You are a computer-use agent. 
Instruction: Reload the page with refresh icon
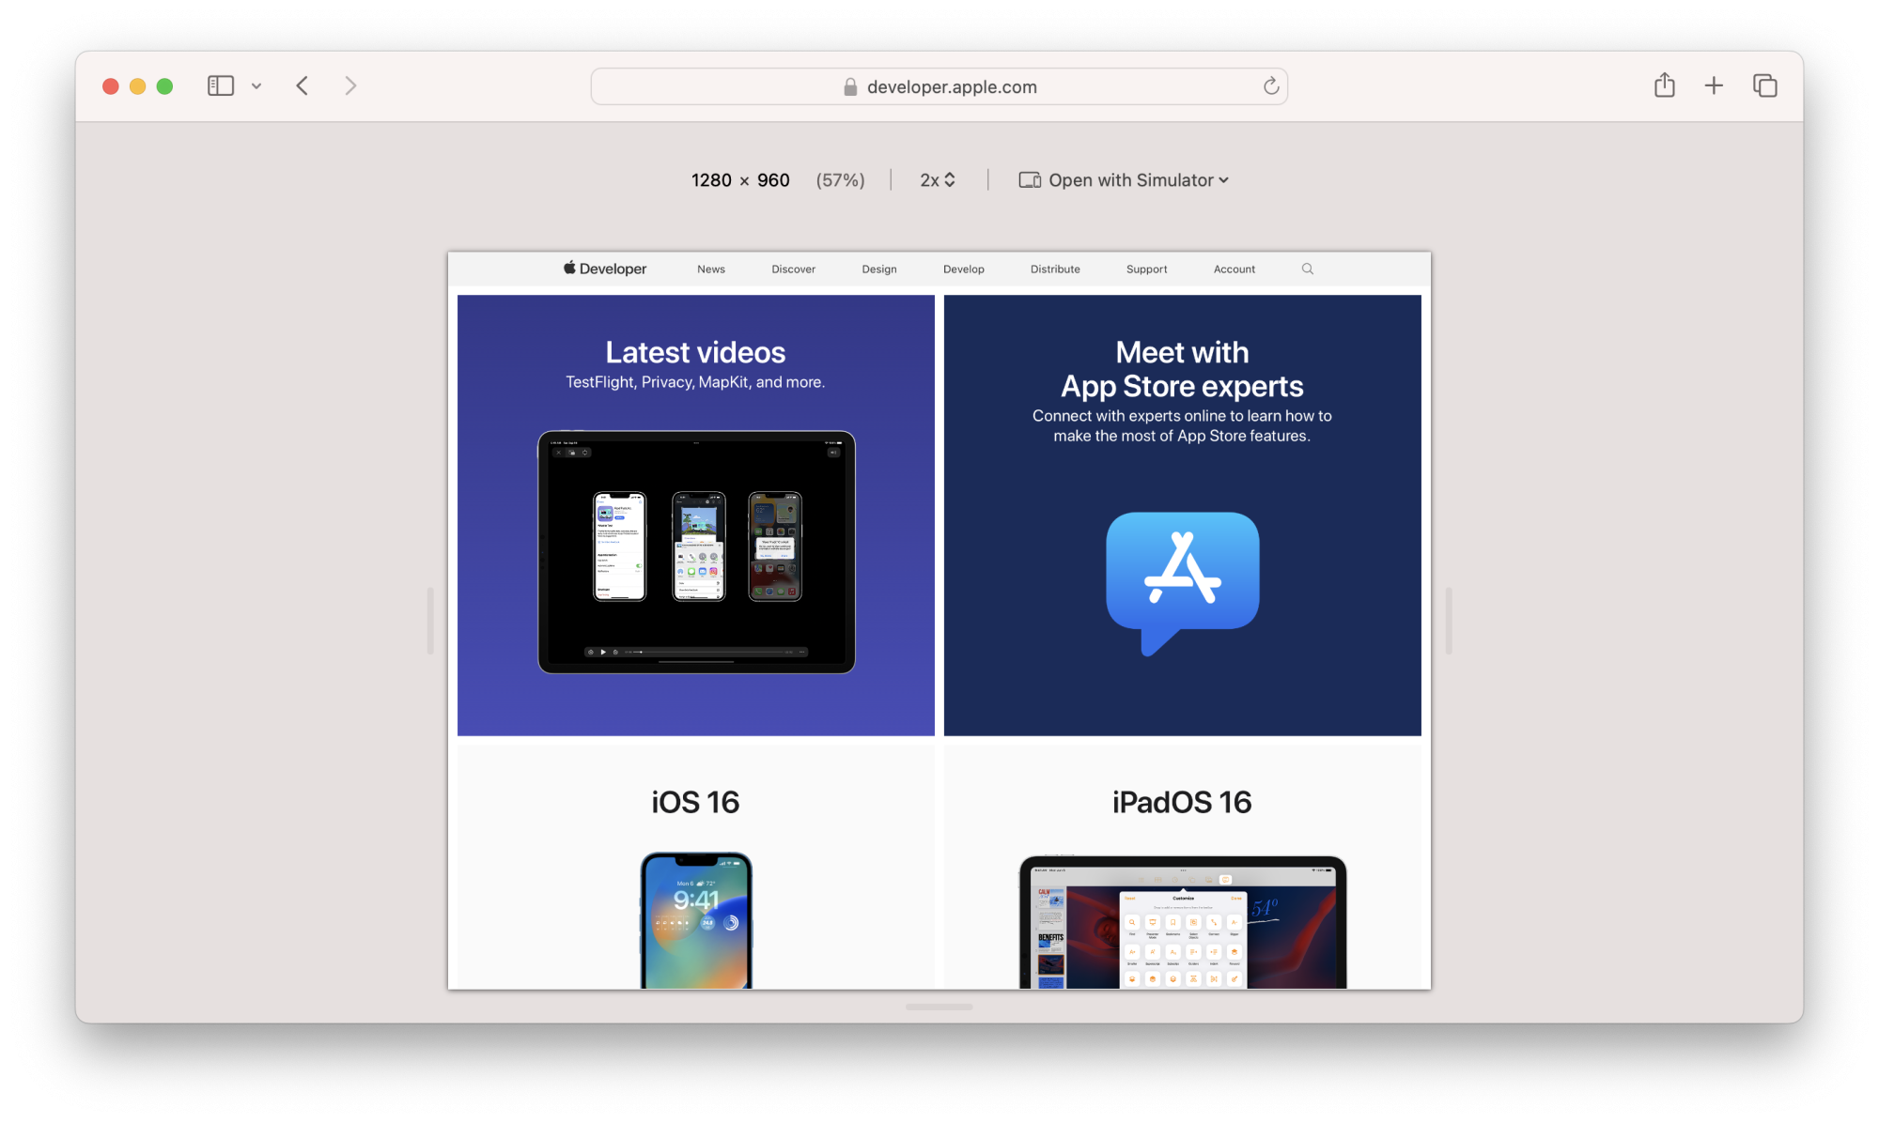1270,86
